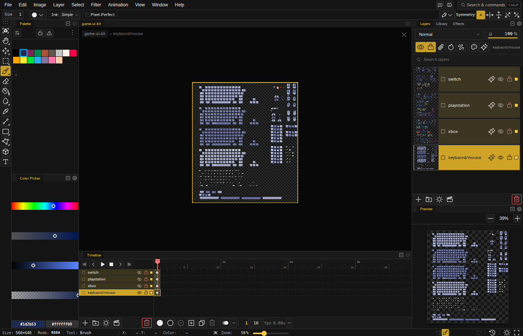Open the Animation menu
Viewport: 523px width, 336px height.
tap(118, 5)
